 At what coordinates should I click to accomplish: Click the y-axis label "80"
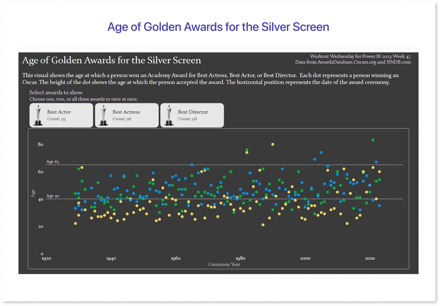(41, 144)
